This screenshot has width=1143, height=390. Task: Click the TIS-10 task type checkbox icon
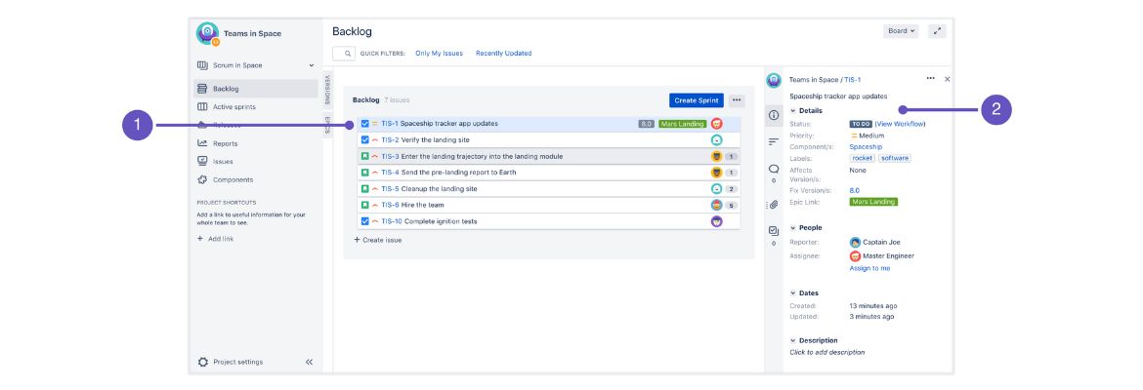click(x=364, y=221)
